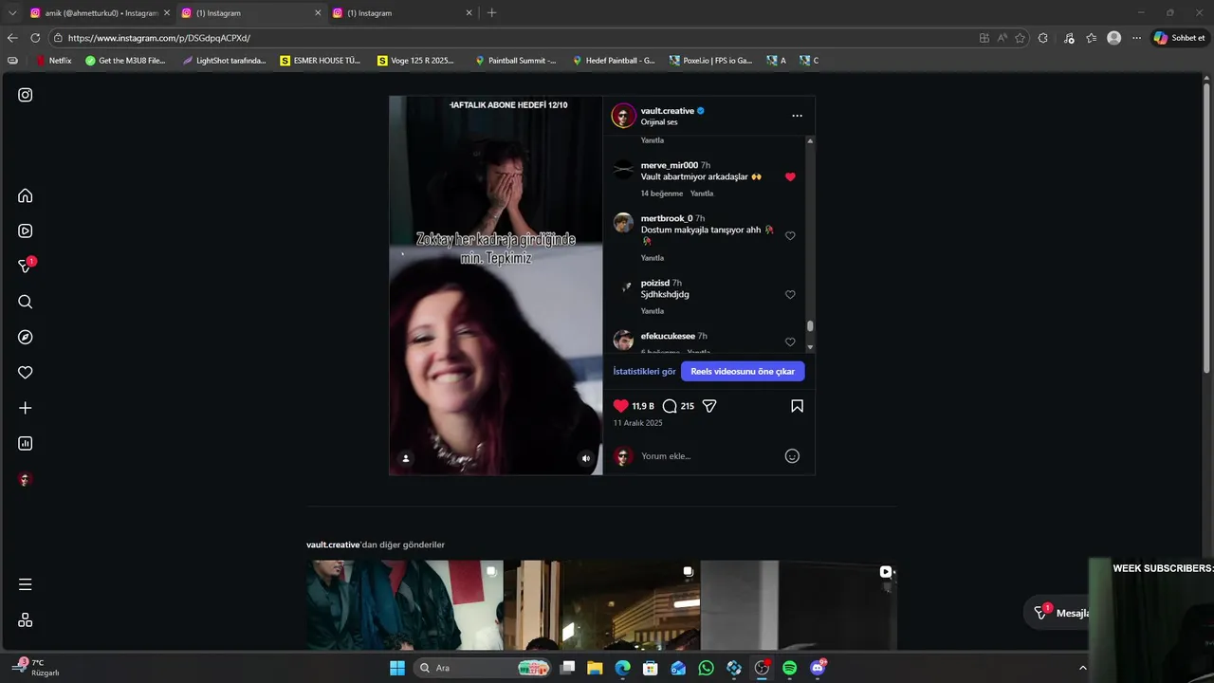Open Meta apps grid icon
Screen dimensions: 1214x683
pos(26,619)
